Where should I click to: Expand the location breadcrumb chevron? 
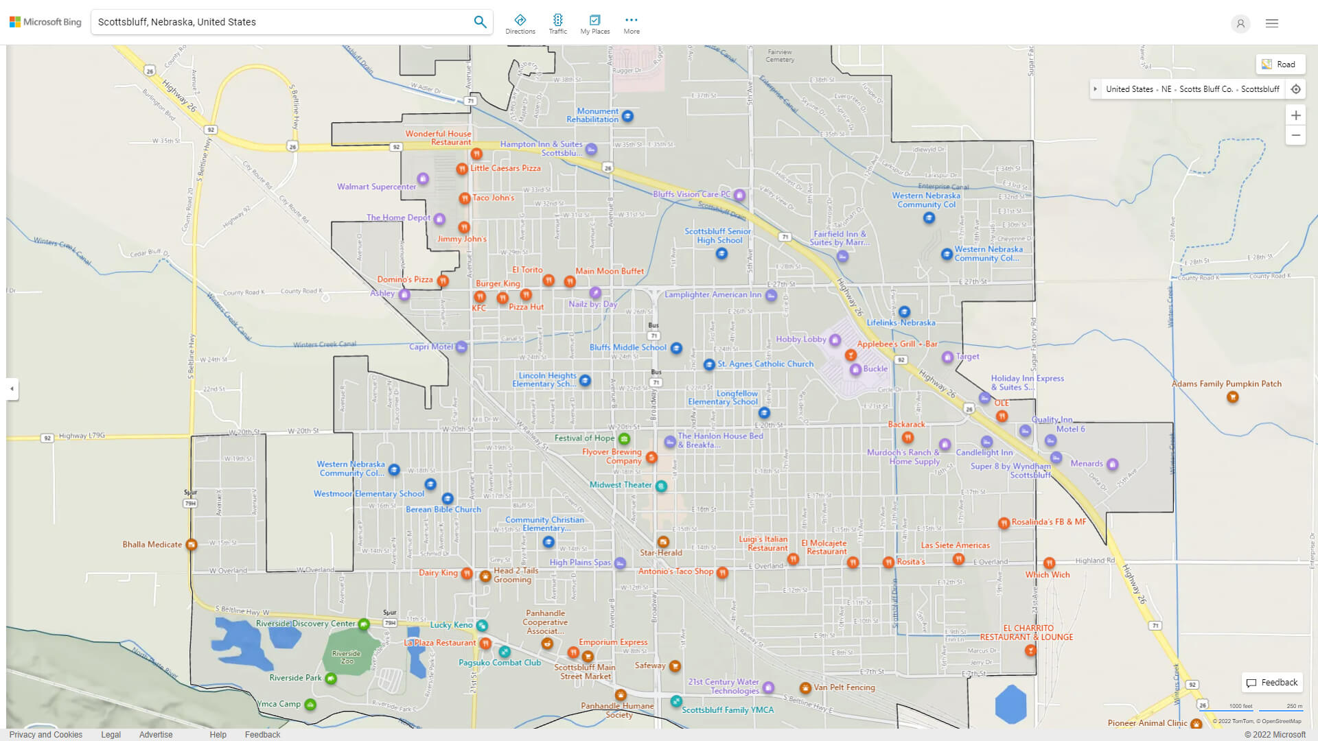point(1095,89)
